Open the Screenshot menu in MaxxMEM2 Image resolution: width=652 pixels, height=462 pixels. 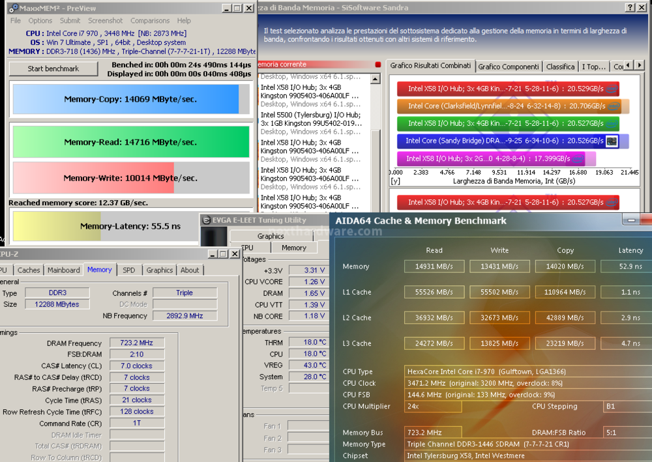[x=105, y=20]
